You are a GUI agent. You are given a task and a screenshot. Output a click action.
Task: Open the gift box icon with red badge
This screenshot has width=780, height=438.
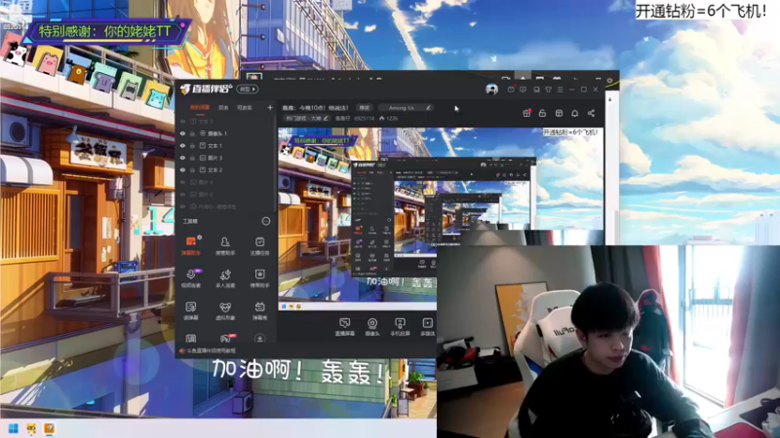click(x=526, y=113)
